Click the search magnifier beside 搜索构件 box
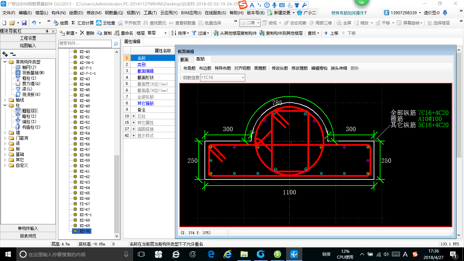464x261 pixels. tap(116, 43)
